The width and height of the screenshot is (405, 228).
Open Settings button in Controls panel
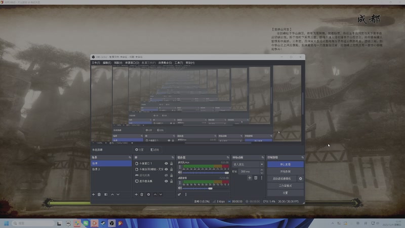point(285,193)
